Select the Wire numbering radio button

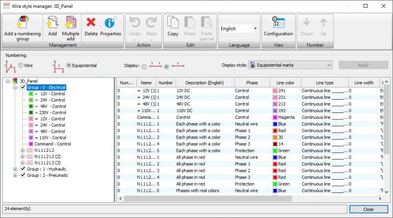click(x=21, y=65)
